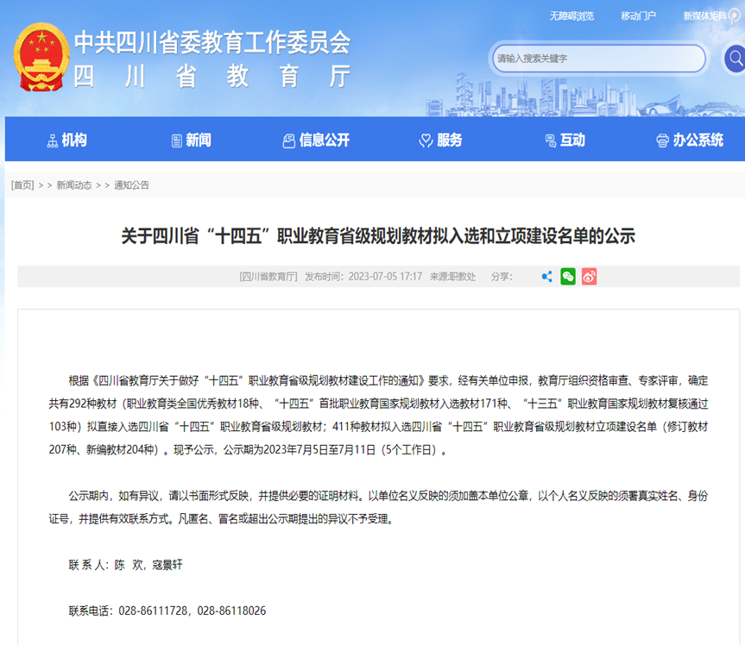
Task: Click the blue share icon
Action: click(546, 277)
